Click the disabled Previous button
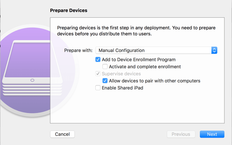 click(181, 134)
